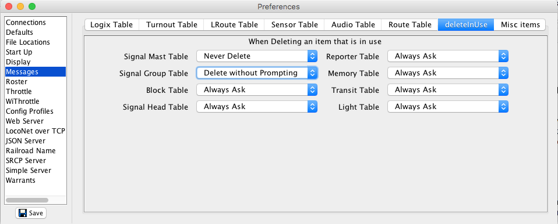Select the Sensor Table tab
The height and width of the screenshot is (224, 558).
point(294,25)
